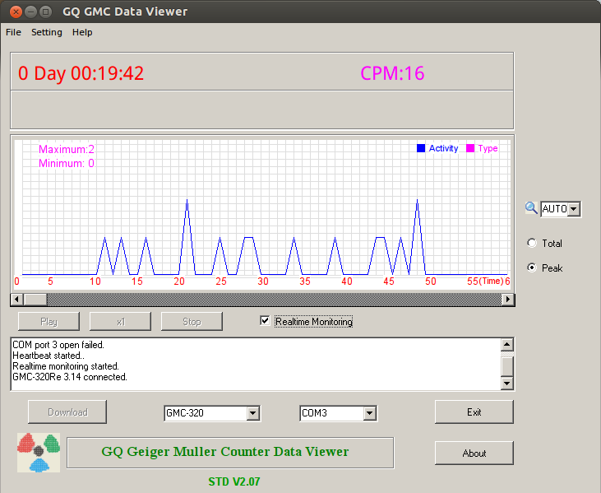
Task: Open the AUTO zoom dropdown
Action: [573, 209]
